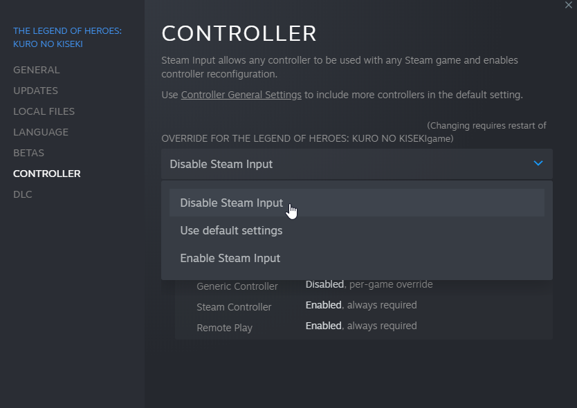Go to Local Files in the sidebar

pos(44,111)
